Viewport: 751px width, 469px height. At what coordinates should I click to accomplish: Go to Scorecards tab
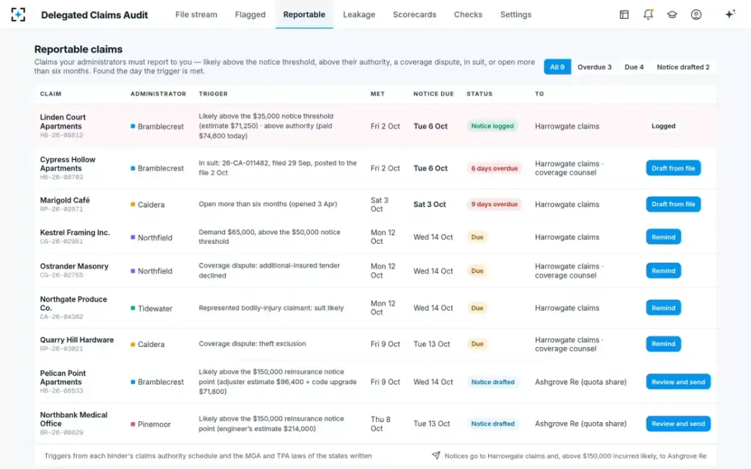[x=414, y=14]
